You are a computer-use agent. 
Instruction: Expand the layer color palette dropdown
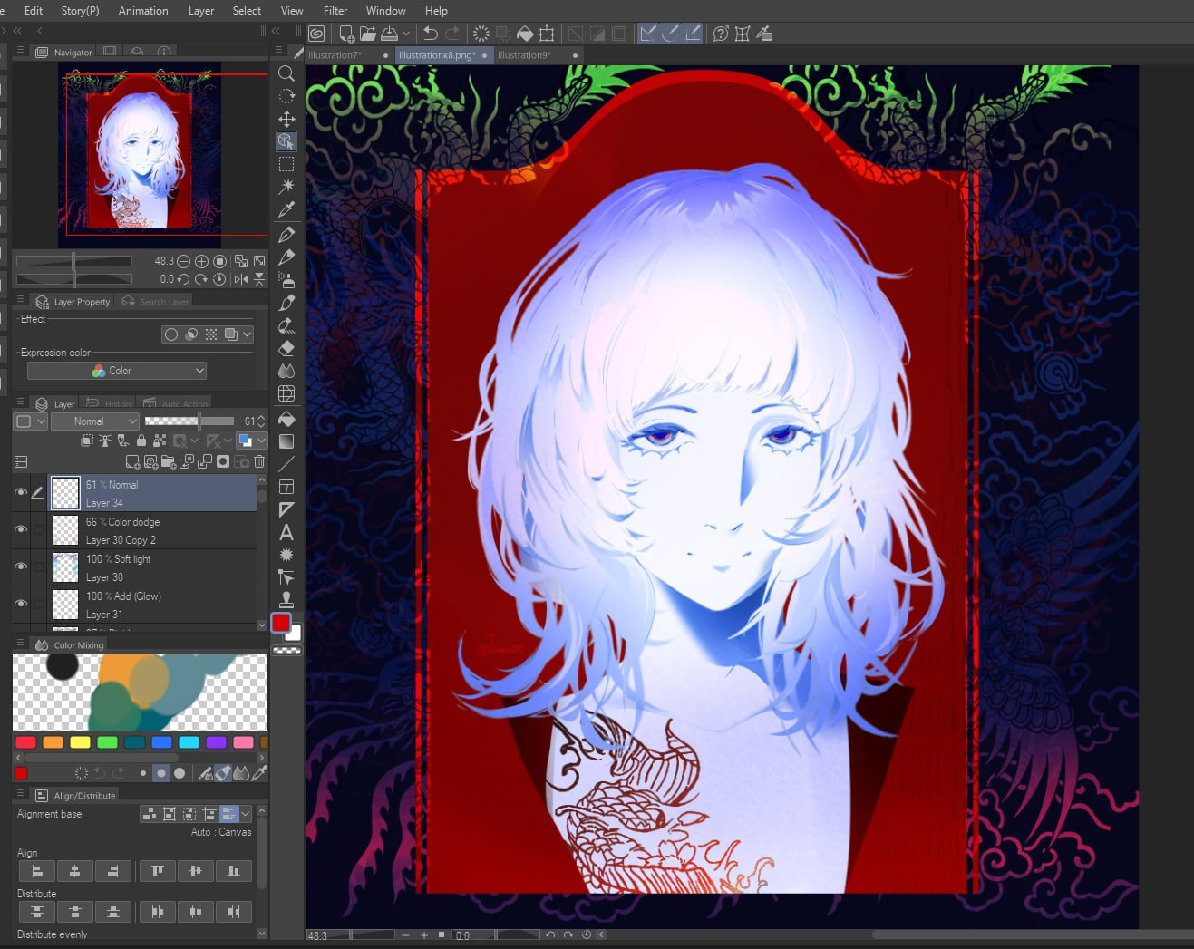point(261,441)
